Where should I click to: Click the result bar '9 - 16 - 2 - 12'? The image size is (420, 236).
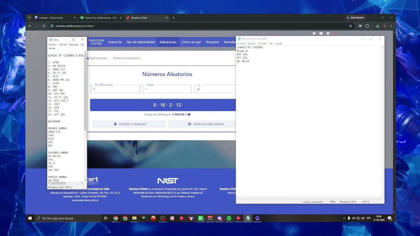click(163, 105)
